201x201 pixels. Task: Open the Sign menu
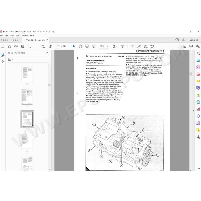coord(18,36)
